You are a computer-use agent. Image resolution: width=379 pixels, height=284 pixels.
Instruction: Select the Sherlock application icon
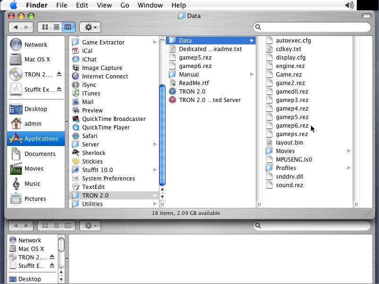pos(76,153)
